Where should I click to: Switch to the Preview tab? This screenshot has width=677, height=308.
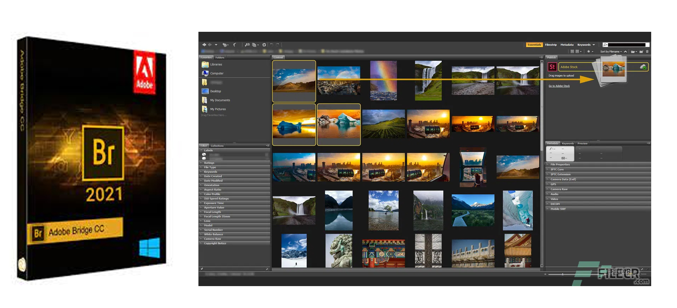click(582, 144)
